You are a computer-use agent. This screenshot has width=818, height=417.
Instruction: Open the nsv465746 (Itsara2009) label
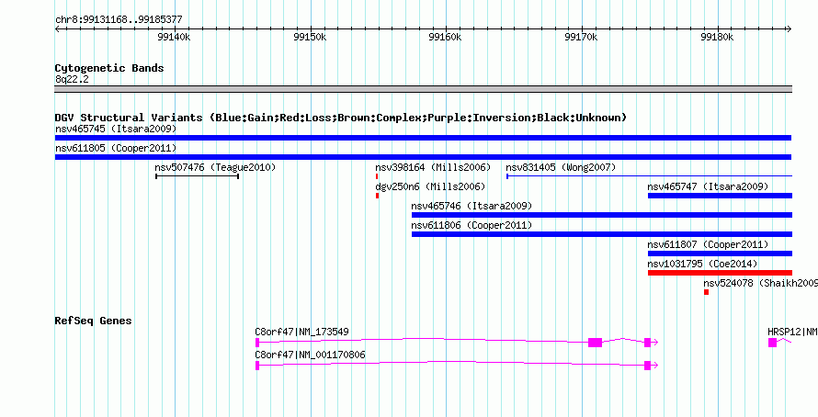click(471, 206)
